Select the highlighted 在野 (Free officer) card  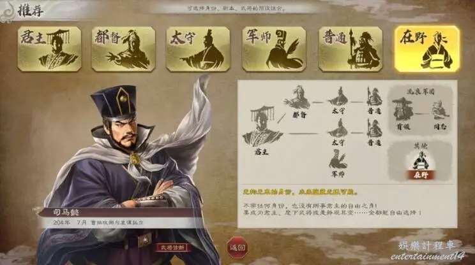(427, 49)
